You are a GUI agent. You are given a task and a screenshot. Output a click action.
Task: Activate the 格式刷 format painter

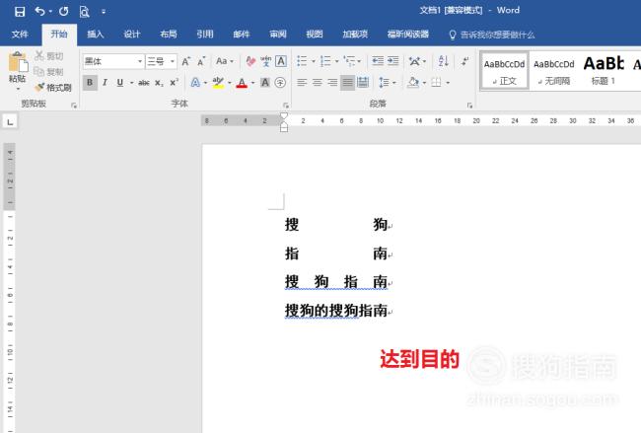[x=53, y=87]
